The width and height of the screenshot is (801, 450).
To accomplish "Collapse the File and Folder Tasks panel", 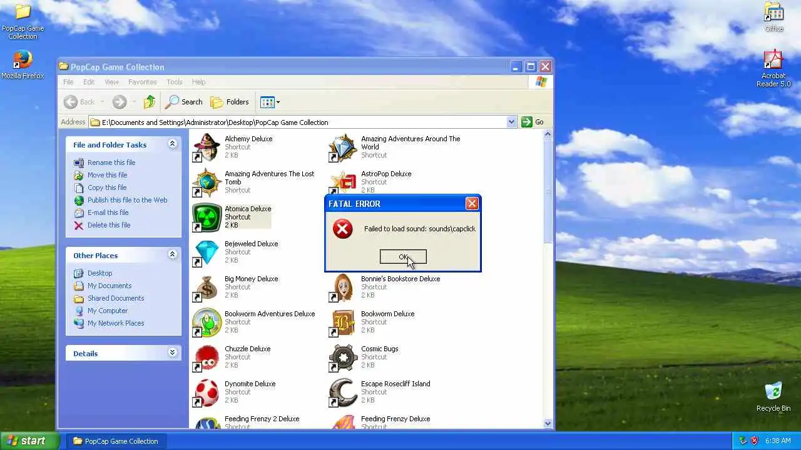I will tap(172, 144).
